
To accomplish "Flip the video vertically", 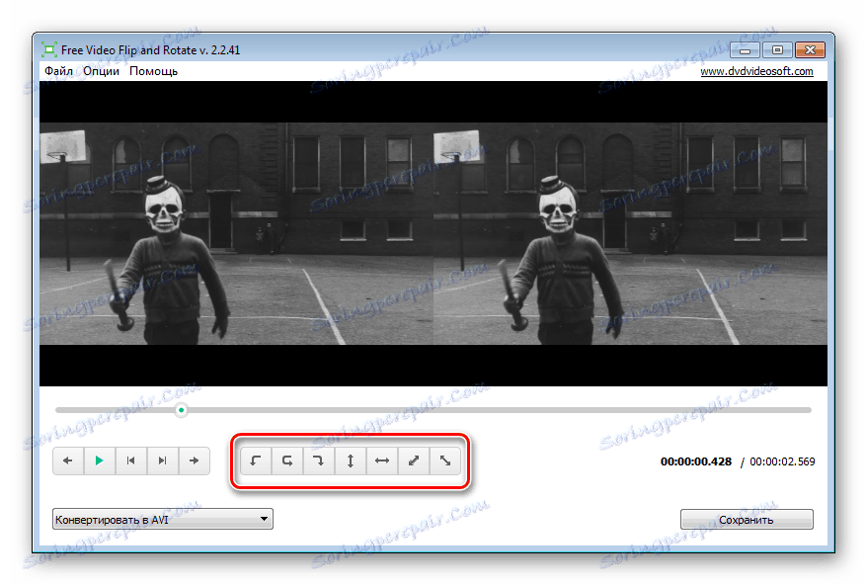I will tap(351, 460).
